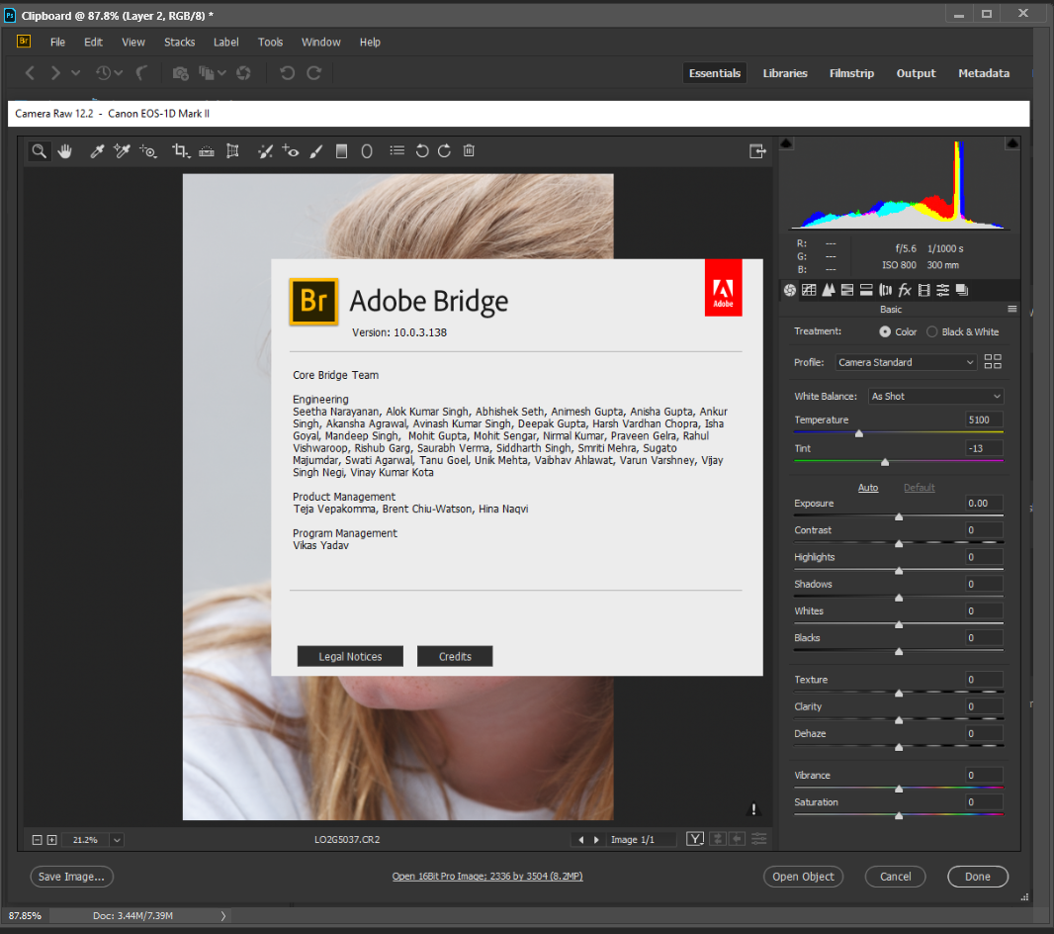The width and height of the screenshot is (1054, 934).
Task: Expand the White Balance As Shot dropdown
Action: (x=935, y=397)
